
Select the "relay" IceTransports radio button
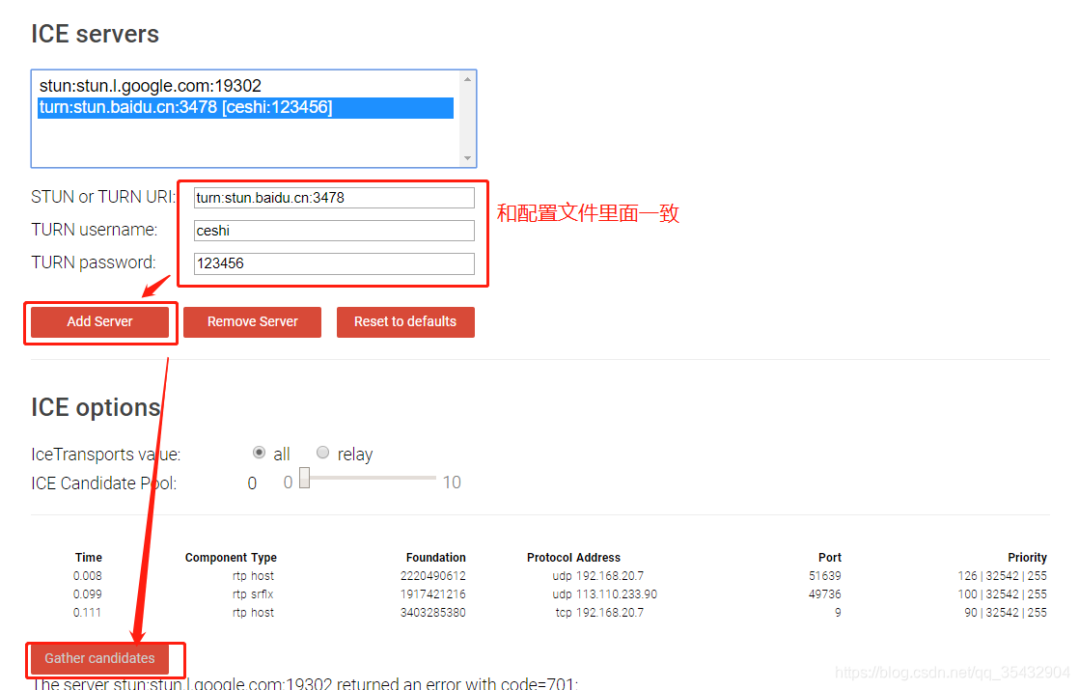coord(322,452)
